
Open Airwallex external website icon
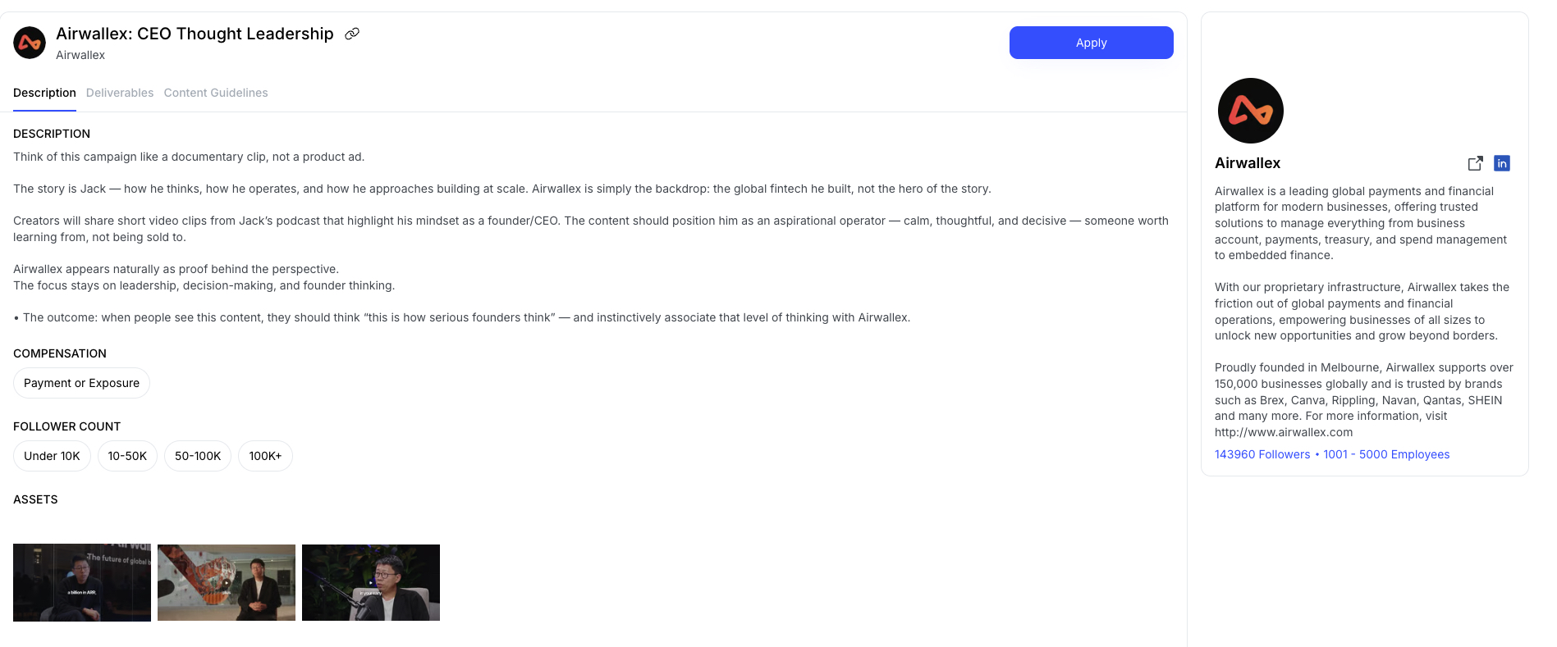click(x=1475, y=163)
